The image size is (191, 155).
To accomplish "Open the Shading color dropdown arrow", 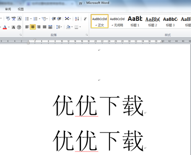I will click(x=72, y=27).
